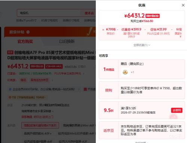This screenshot has width=187, height=143.
Task: Click the 优惠券 ¥399.9 breakdown item
Action: pos(131,33)
